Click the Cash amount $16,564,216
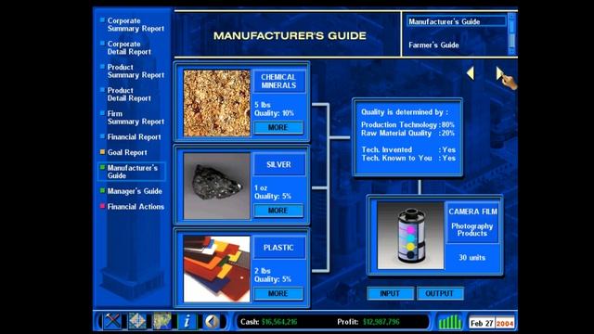 point(279,322)
